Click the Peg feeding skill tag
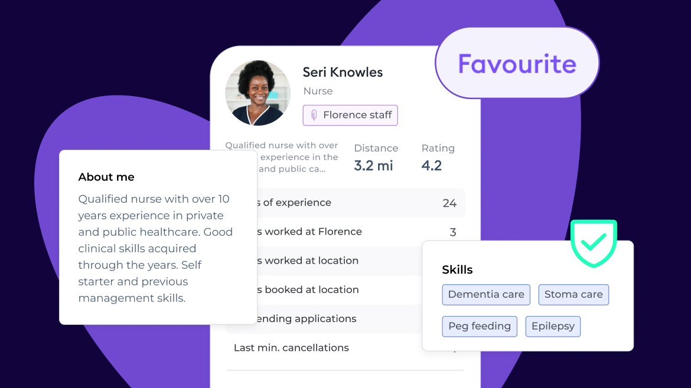691x388 pixels. tap(480, 326)
